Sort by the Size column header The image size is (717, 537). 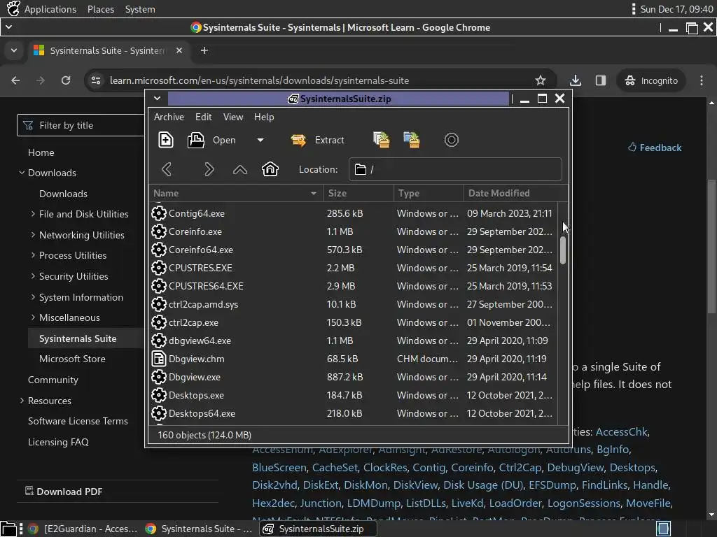[x=358, y=193]
